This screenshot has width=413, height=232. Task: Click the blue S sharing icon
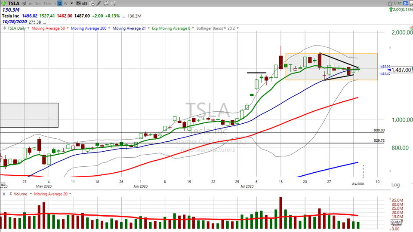[405, 3]
